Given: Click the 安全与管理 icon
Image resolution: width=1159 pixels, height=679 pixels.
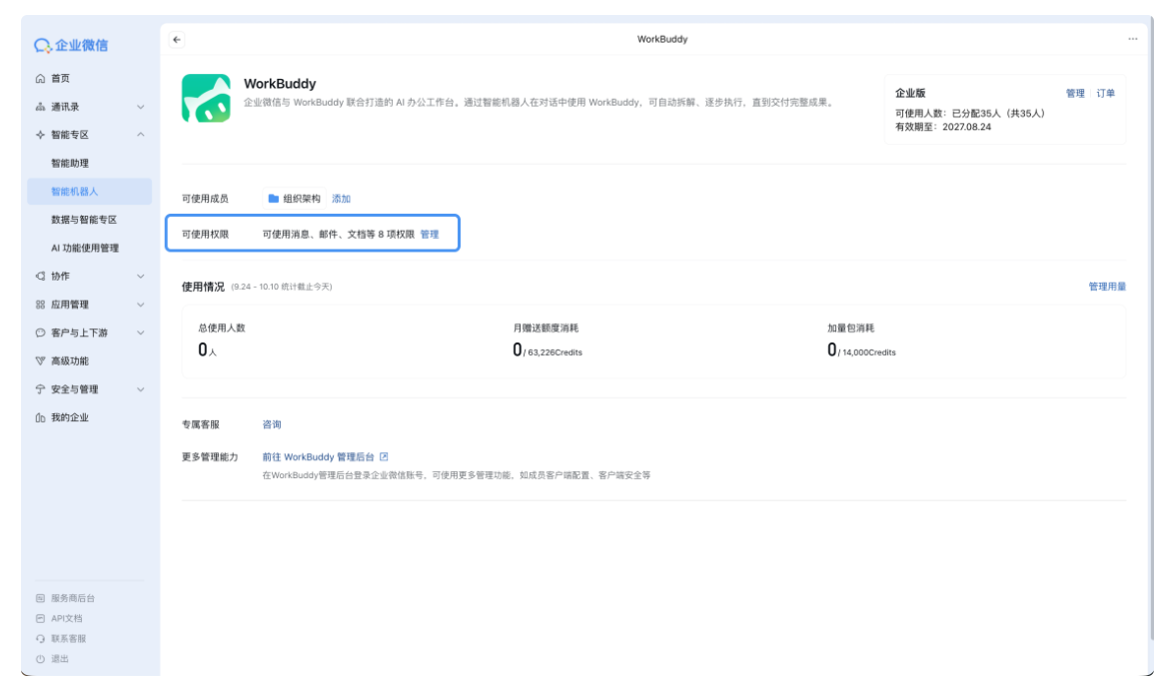Looking at the screenshot, I should (41, 389).
